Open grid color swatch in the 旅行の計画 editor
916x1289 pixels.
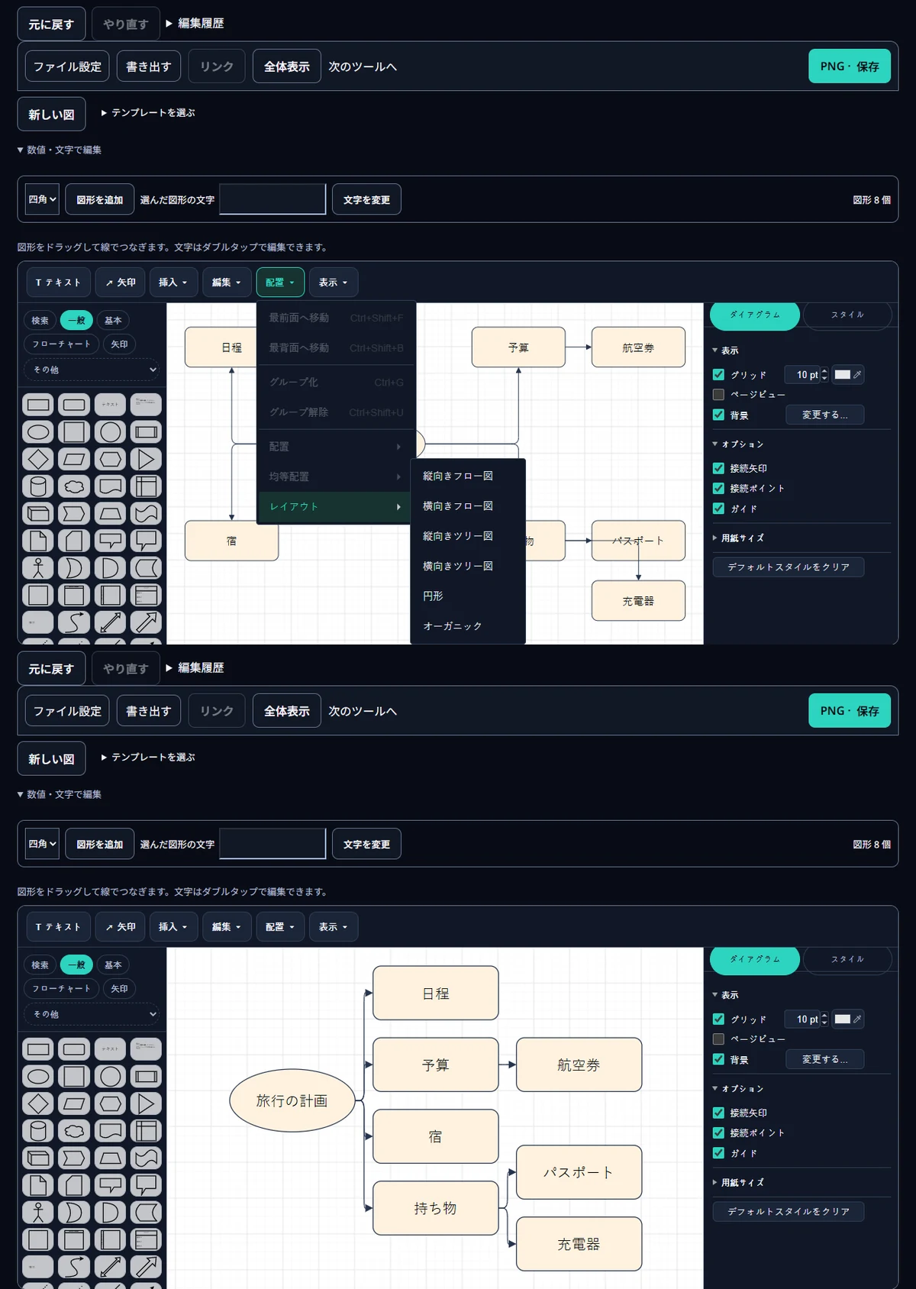(x=847, y=1019)
